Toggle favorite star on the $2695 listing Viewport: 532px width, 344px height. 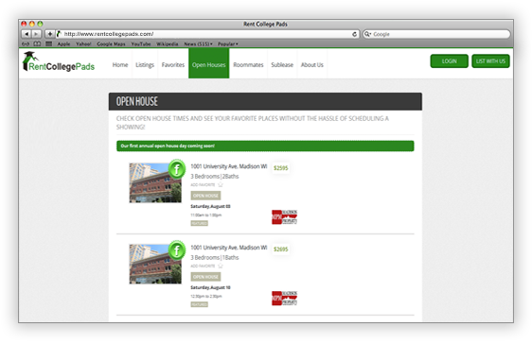tap(221, 266)
